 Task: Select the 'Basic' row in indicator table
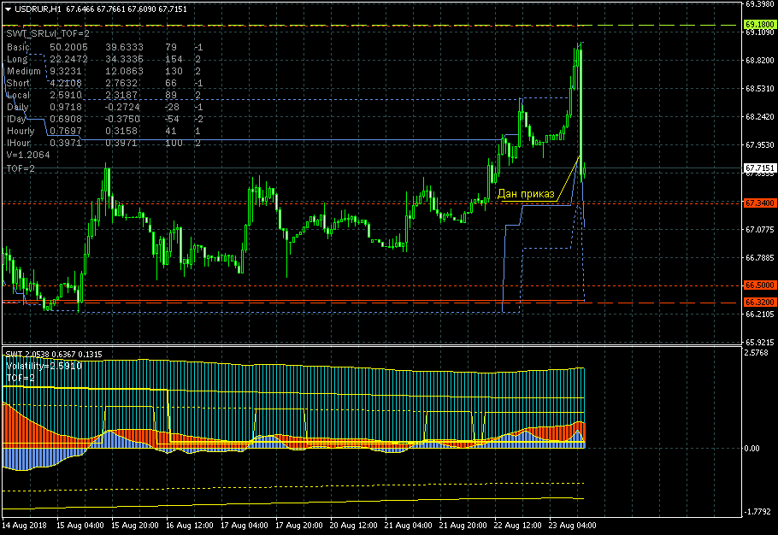pyautogui.click(x=18, y=46)
